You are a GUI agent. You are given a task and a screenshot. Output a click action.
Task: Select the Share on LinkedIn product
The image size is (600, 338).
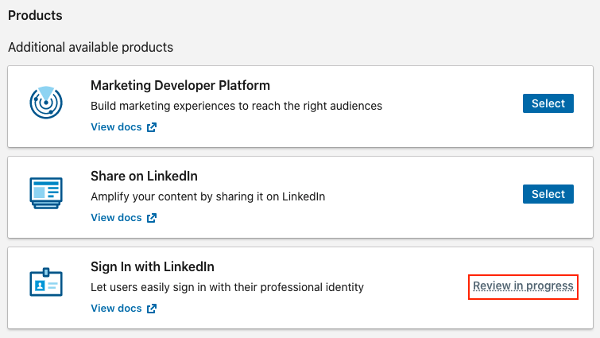(548, 194)
